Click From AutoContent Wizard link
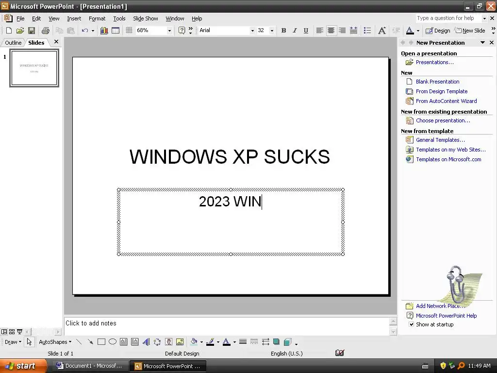Viewport: 497px width, 373px height. 447,101
